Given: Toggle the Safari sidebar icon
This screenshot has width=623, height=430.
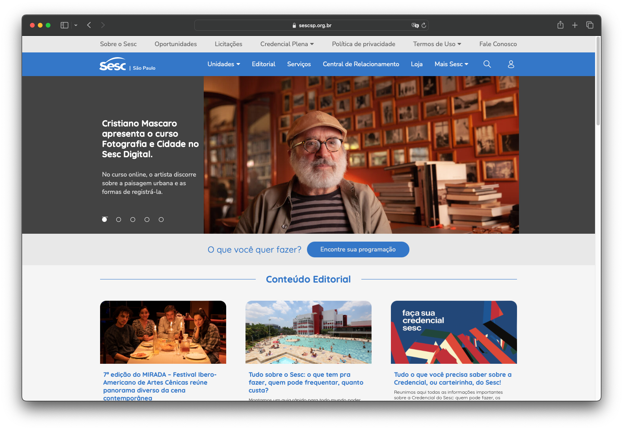Looking at the screenshot, I should (x=64, y=25).
